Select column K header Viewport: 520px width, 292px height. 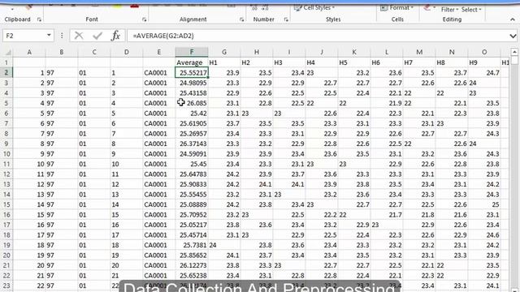pos(354,52)
